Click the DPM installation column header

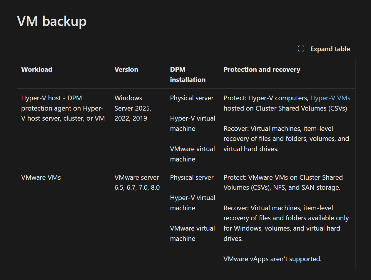tap(188, 74)
